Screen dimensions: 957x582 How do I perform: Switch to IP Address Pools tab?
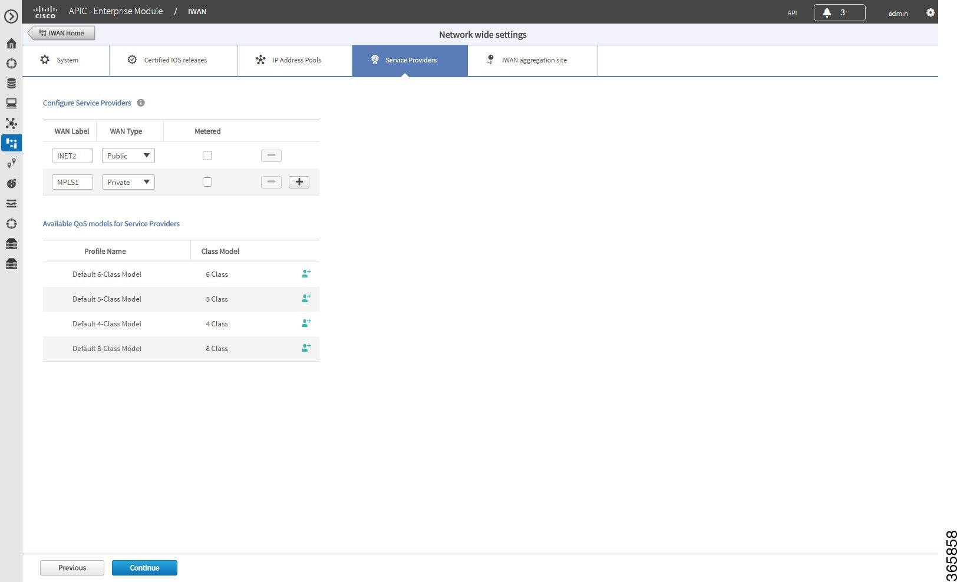coord(295,60)
